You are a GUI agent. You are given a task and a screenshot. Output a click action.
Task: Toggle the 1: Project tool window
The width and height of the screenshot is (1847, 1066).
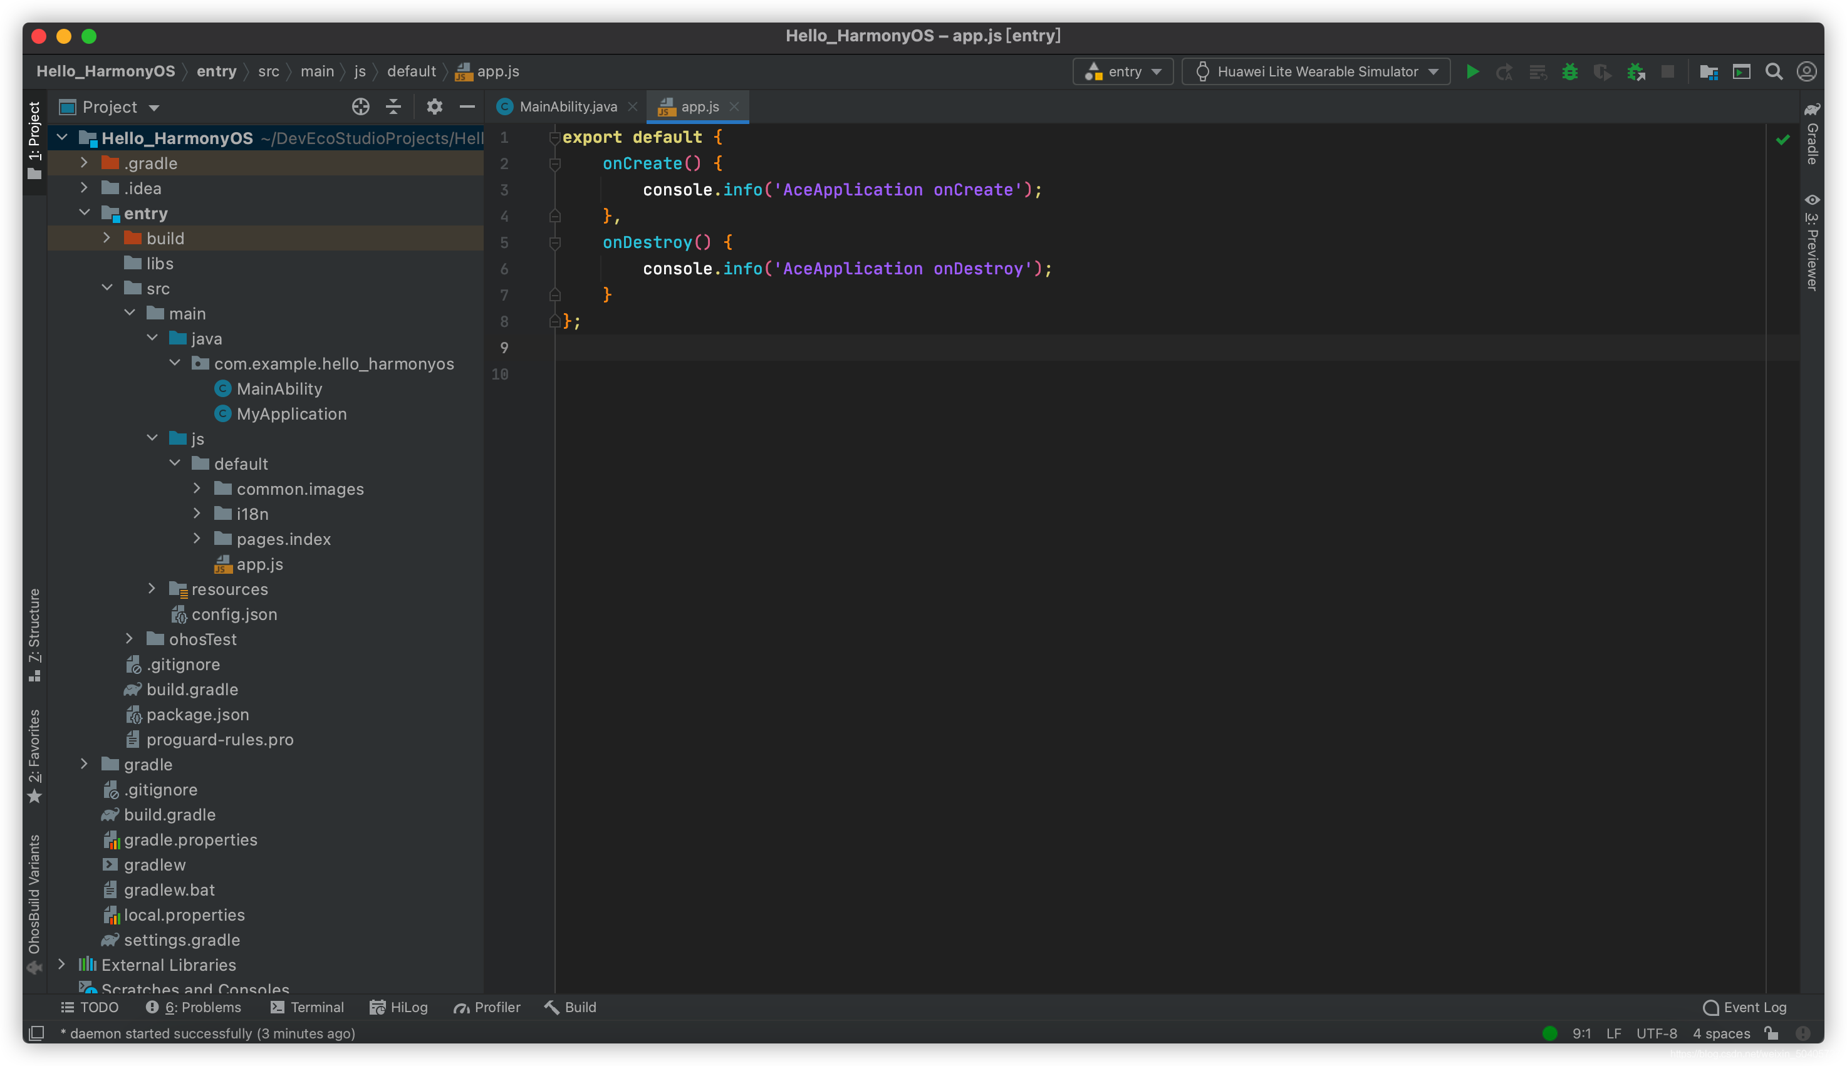pyautogui.click(x=34, y=140)
